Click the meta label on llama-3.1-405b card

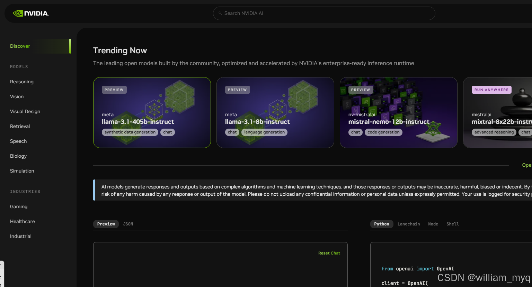(x=108, y=114)
